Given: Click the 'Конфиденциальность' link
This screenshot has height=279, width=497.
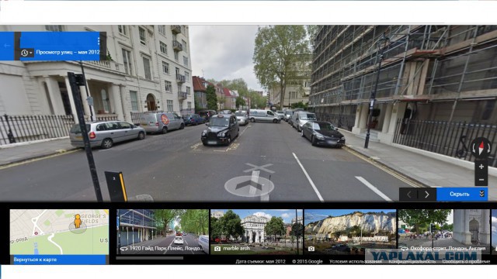Looking at the screenshot, I should pyautogui.click(x=412, y=262).
